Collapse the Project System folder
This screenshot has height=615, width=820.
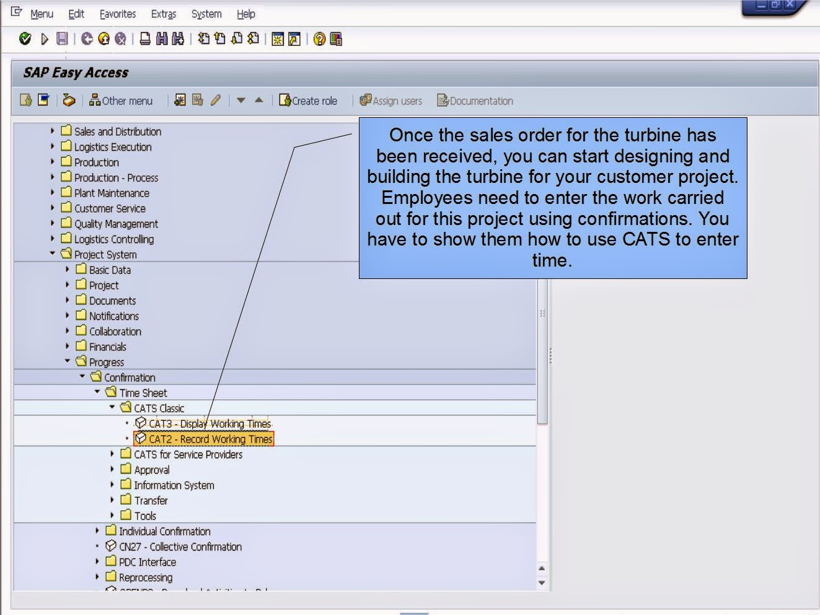click(52, 254)
